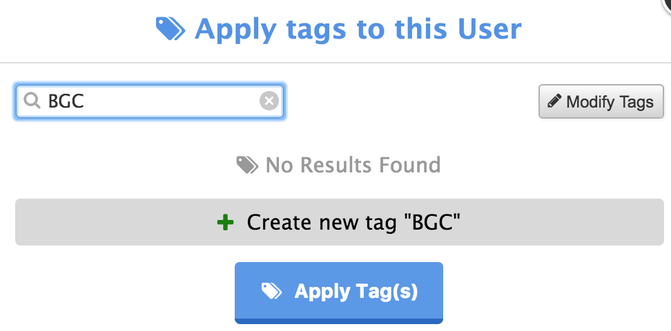Click the word "User" in the dialog title
Image resolution: width=671 pixels, height=331 pixels.
(489, 29)
